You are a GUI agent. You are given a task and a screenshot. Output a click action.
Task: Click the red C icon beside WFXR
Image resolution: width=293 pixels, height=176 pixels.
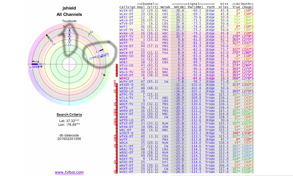point(117,69)
